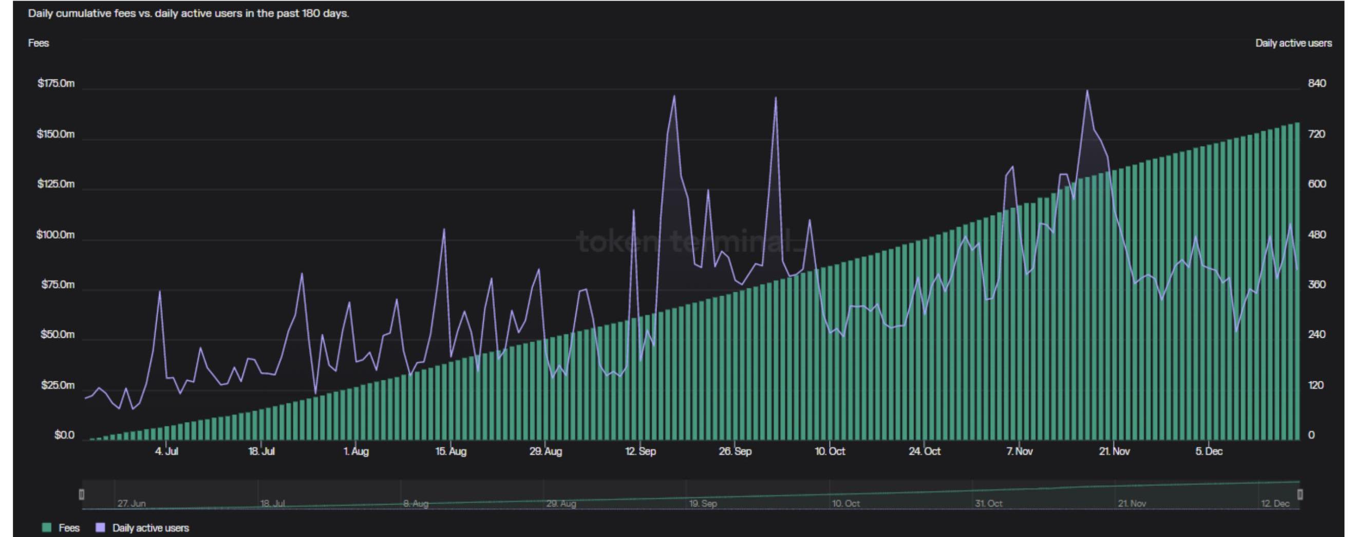Image resolution: width=1353 pixels, height=537 pixels.
Task: Click the 4. Jul x-axis label
Action: [x=166, y=451]
